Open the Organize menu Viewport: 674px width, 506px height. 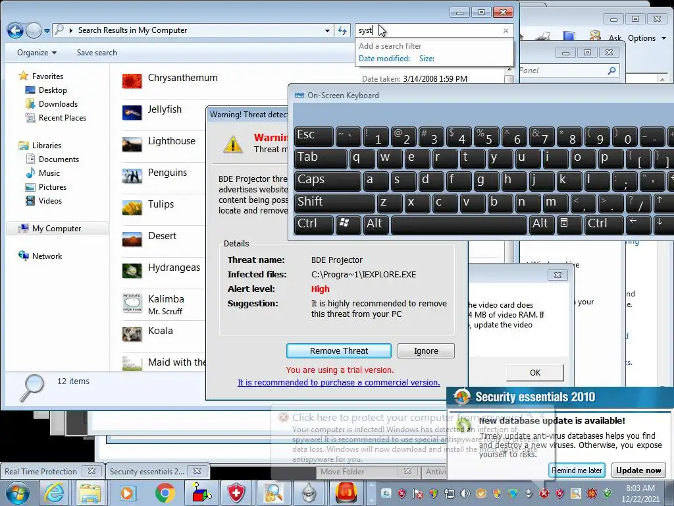(x=37, y=53)
